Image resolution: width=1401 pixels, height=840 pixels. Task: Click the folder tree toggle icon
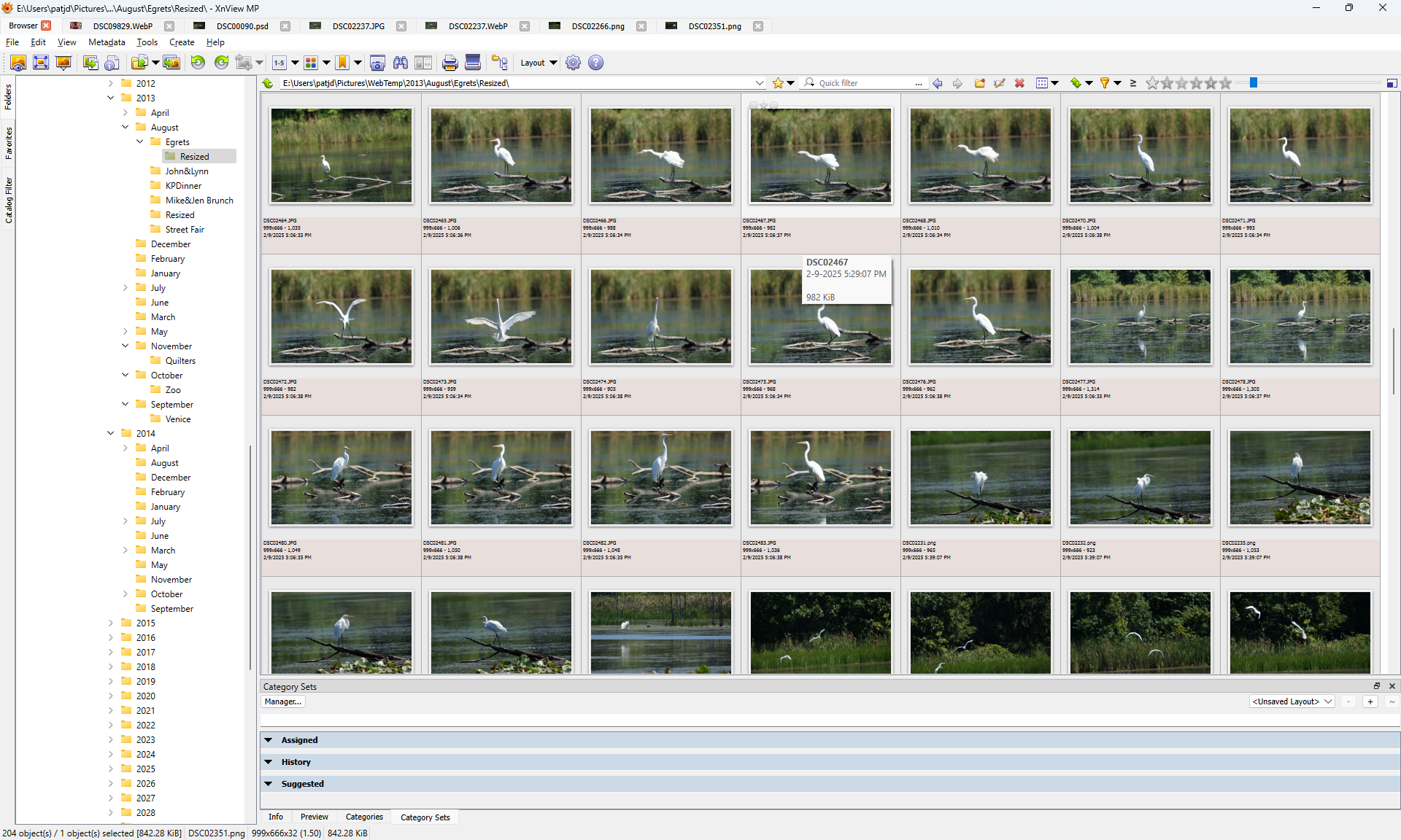500,63
